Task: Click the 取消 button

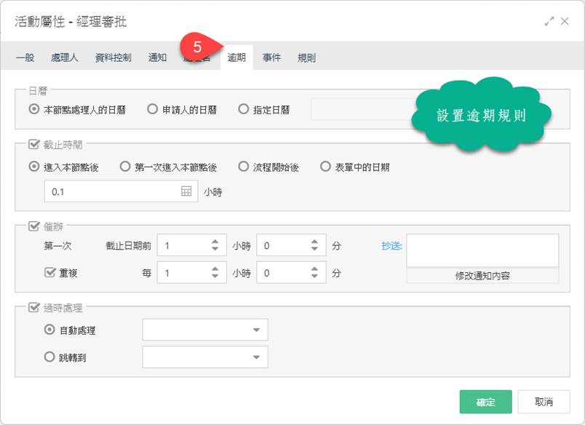Action: [x=544, y=402]
